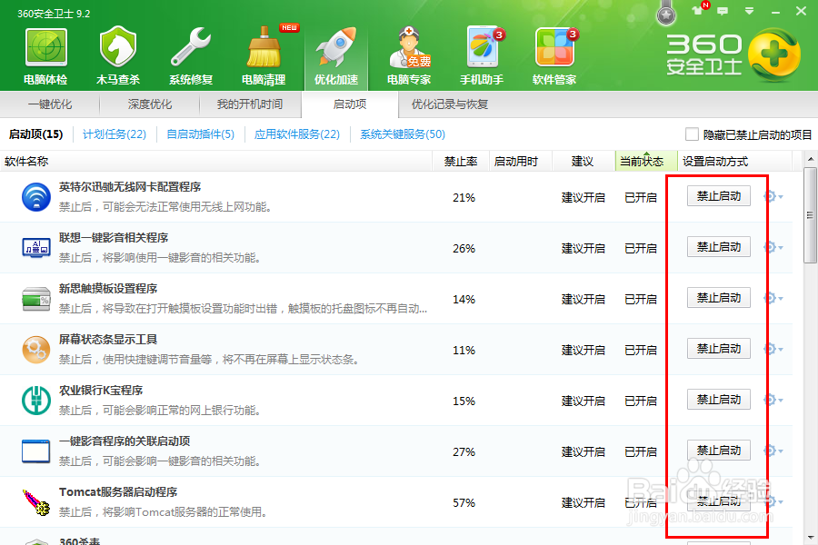Click 已开启 status in 农业银行K宝 row
Viewport: 818px width, 545px height.
641,401
